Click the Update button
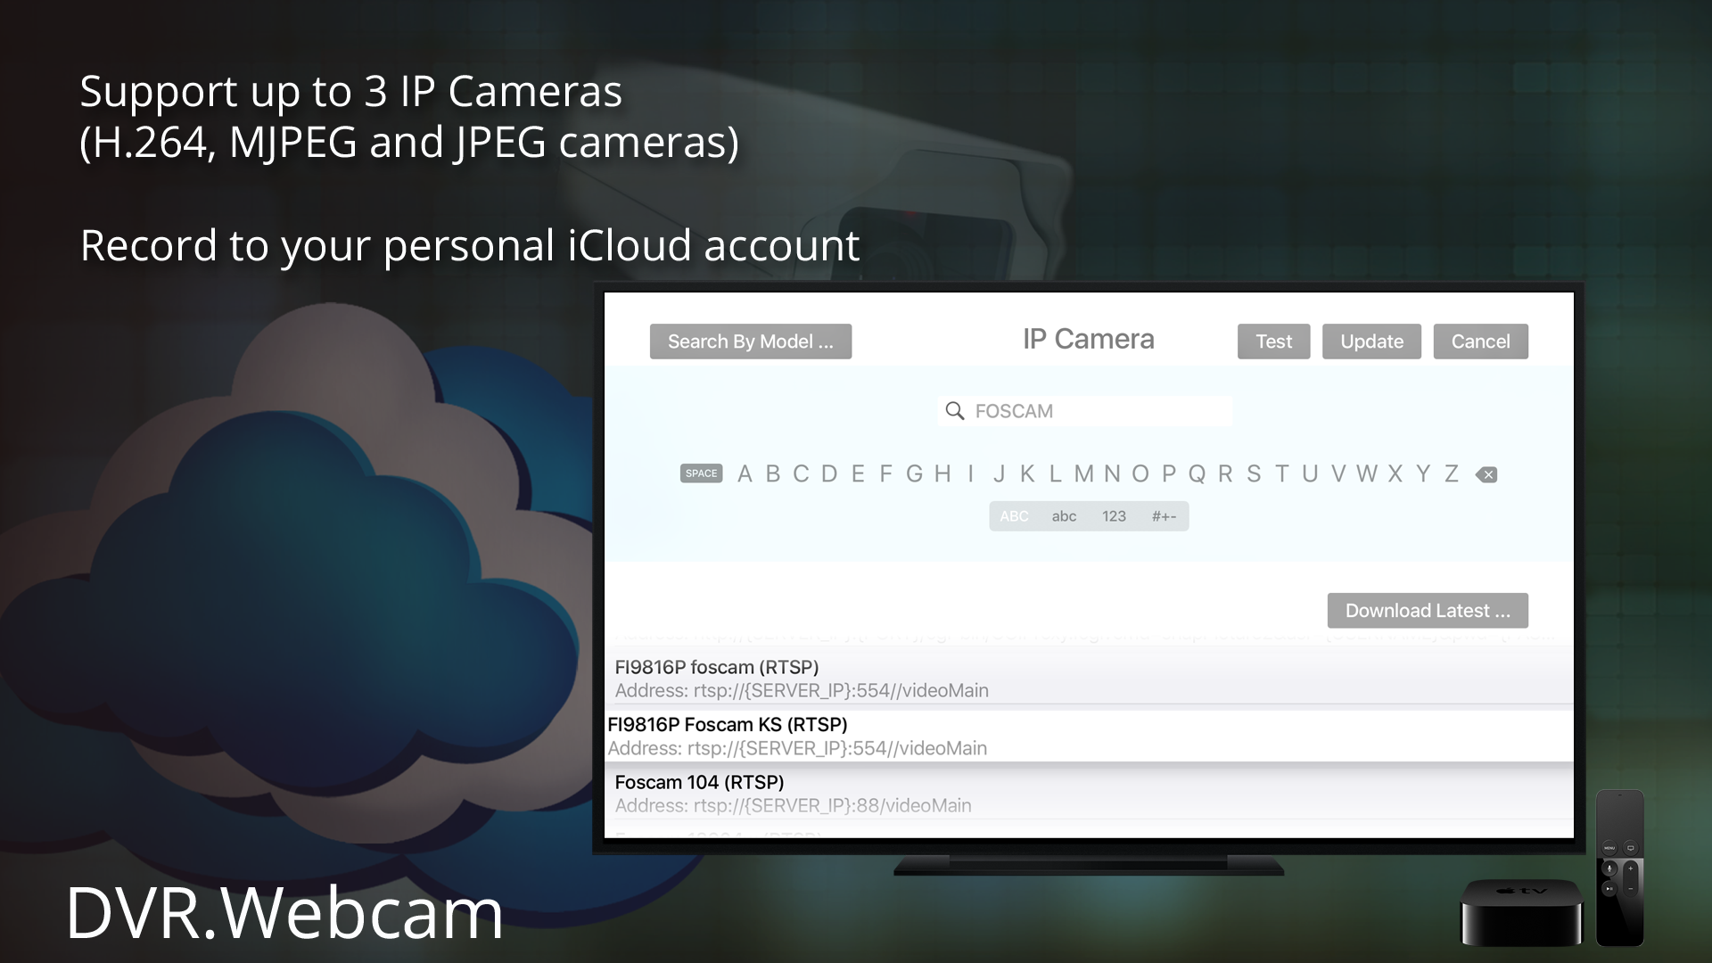 (1371, 342)
